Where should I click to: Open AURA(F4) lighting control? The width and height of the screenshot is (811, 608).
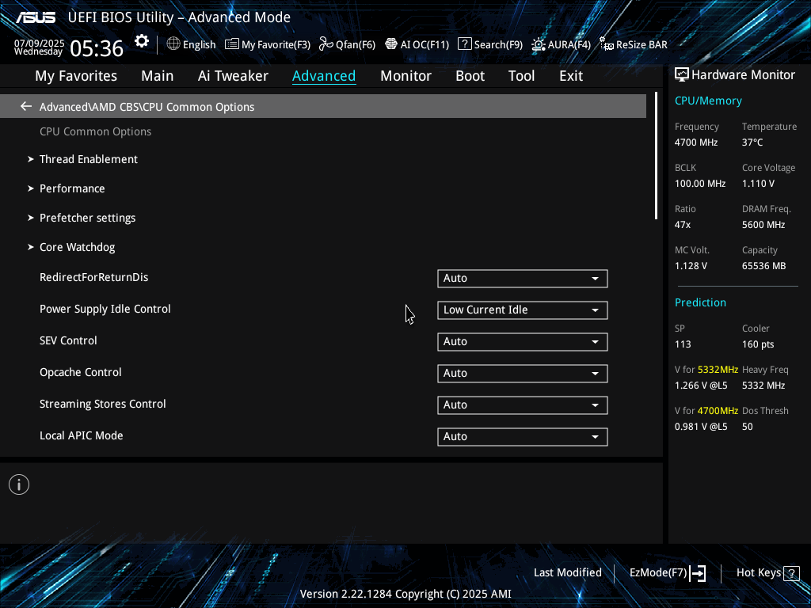pos(539,44)
